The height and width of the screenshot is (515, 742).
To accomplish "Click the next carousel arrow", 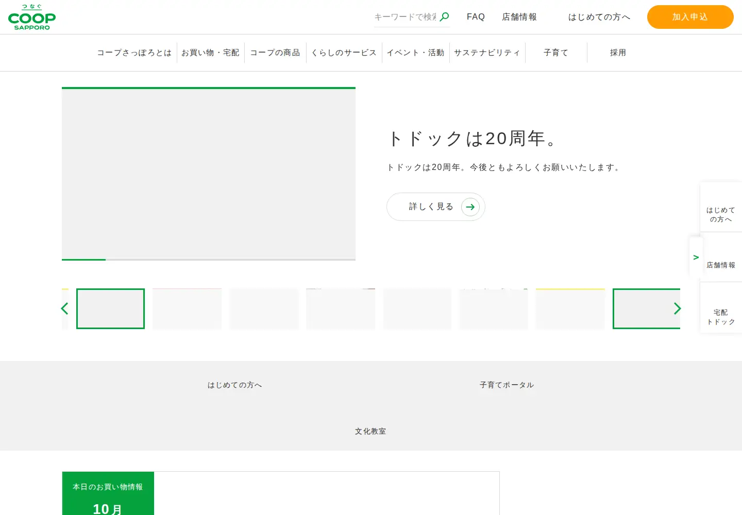I will pyautogui.click(x=677, y=308).
